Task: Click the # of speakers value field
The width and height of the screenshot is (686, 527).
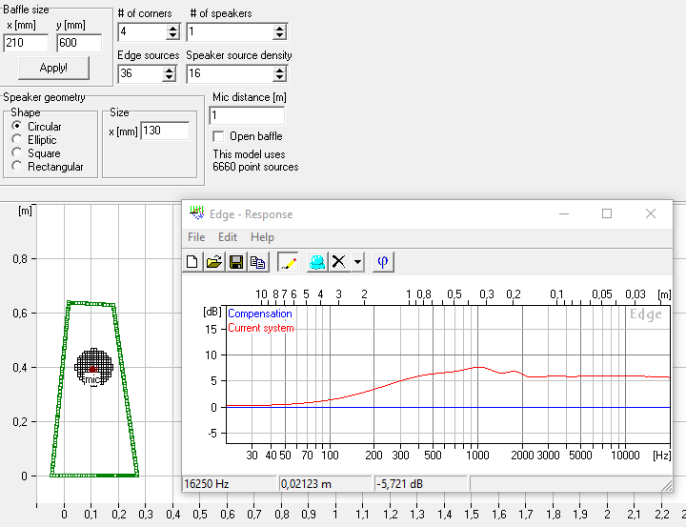Action: (231, 31)
